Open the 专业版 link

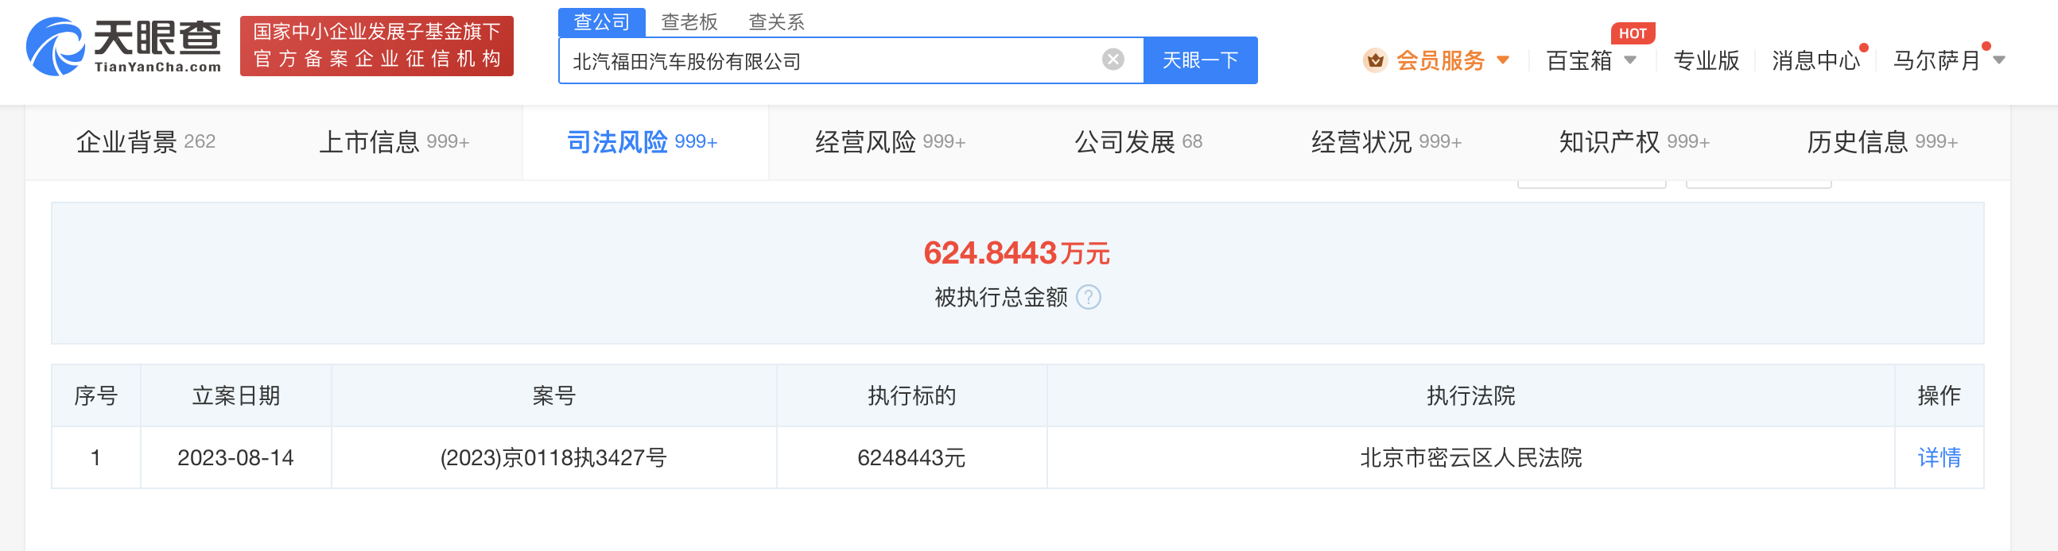[1706, 60]
